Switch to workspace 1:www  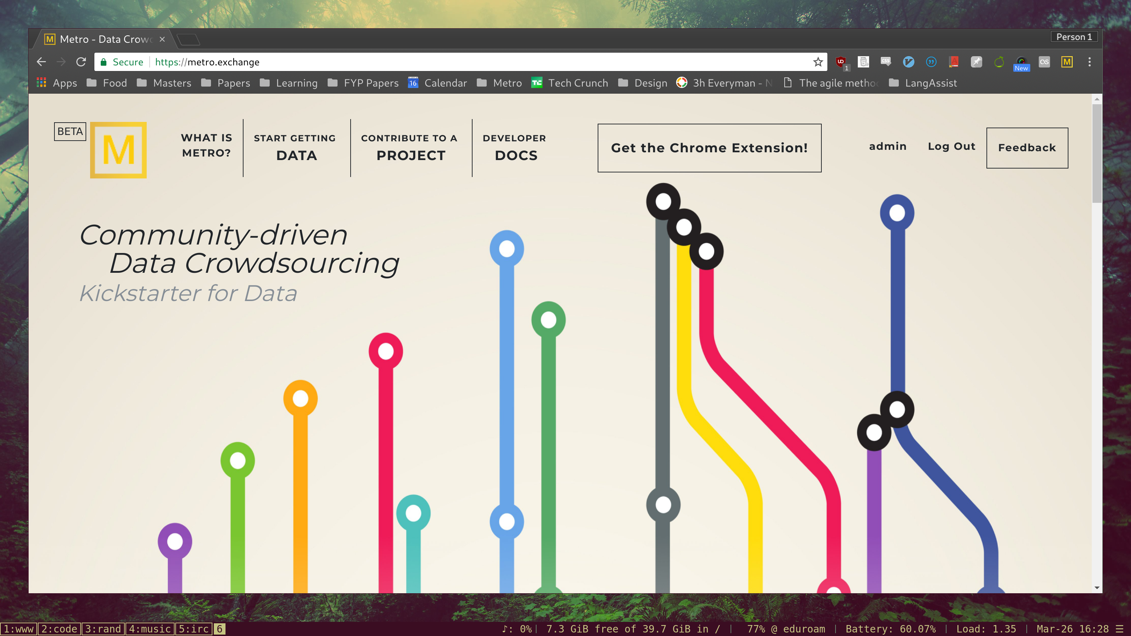point(18,629)
